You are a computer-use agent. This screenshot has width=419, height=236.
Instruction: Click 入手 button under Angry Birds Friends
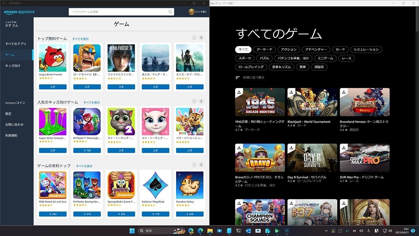[x=53, y=87]
